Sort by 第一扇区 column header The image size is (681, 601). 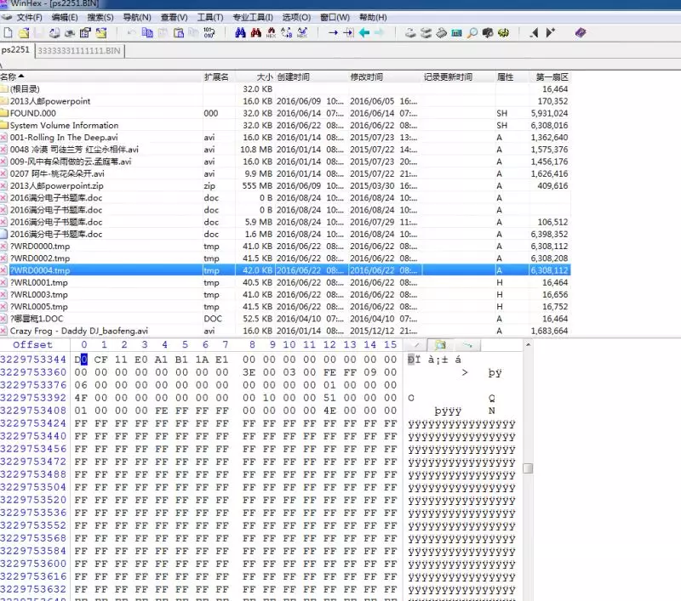tap(552, 77)
